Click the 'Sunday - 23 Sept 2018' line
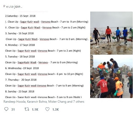The image size is (133, 116). point(20,91)
